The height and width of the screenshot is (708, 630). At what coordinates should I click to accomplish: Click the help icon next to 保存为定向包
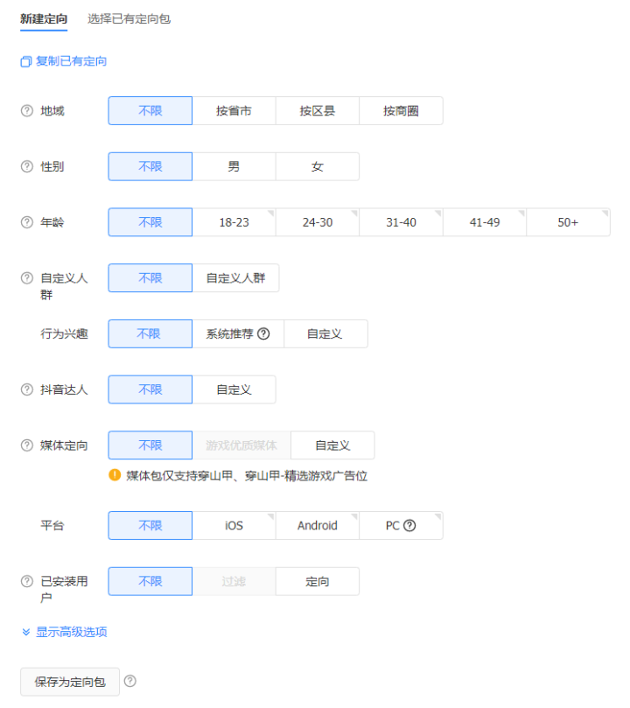point(130,681)
